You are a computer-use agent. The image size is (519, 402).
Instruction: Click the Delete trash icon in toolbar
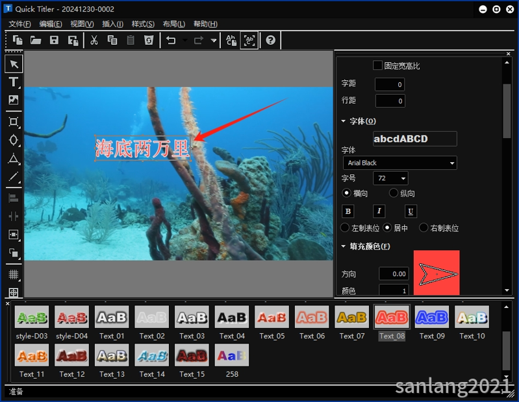tap(149, 40)
